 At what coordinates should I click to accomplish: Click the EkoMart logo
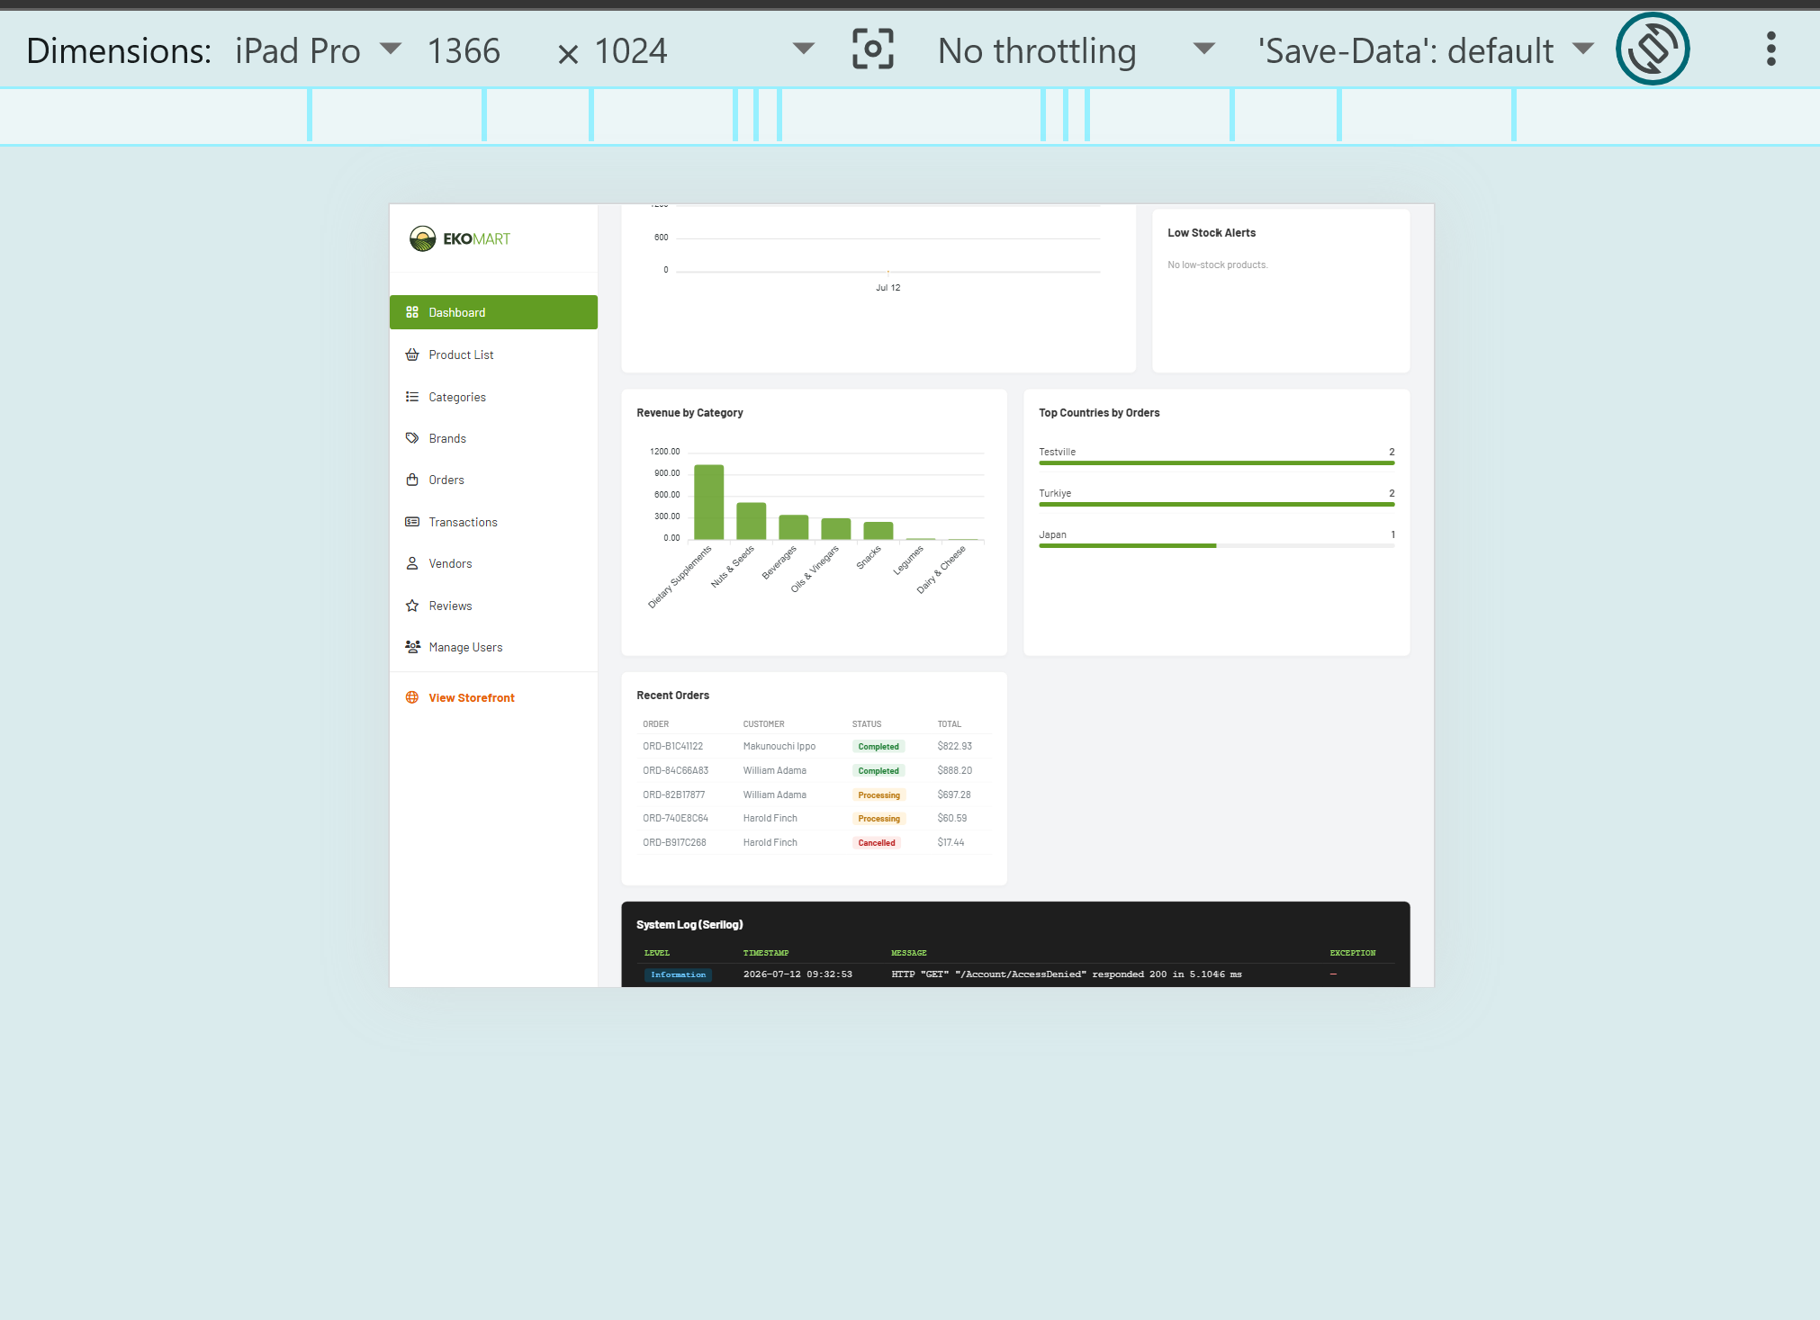click(x=460, y=238)
